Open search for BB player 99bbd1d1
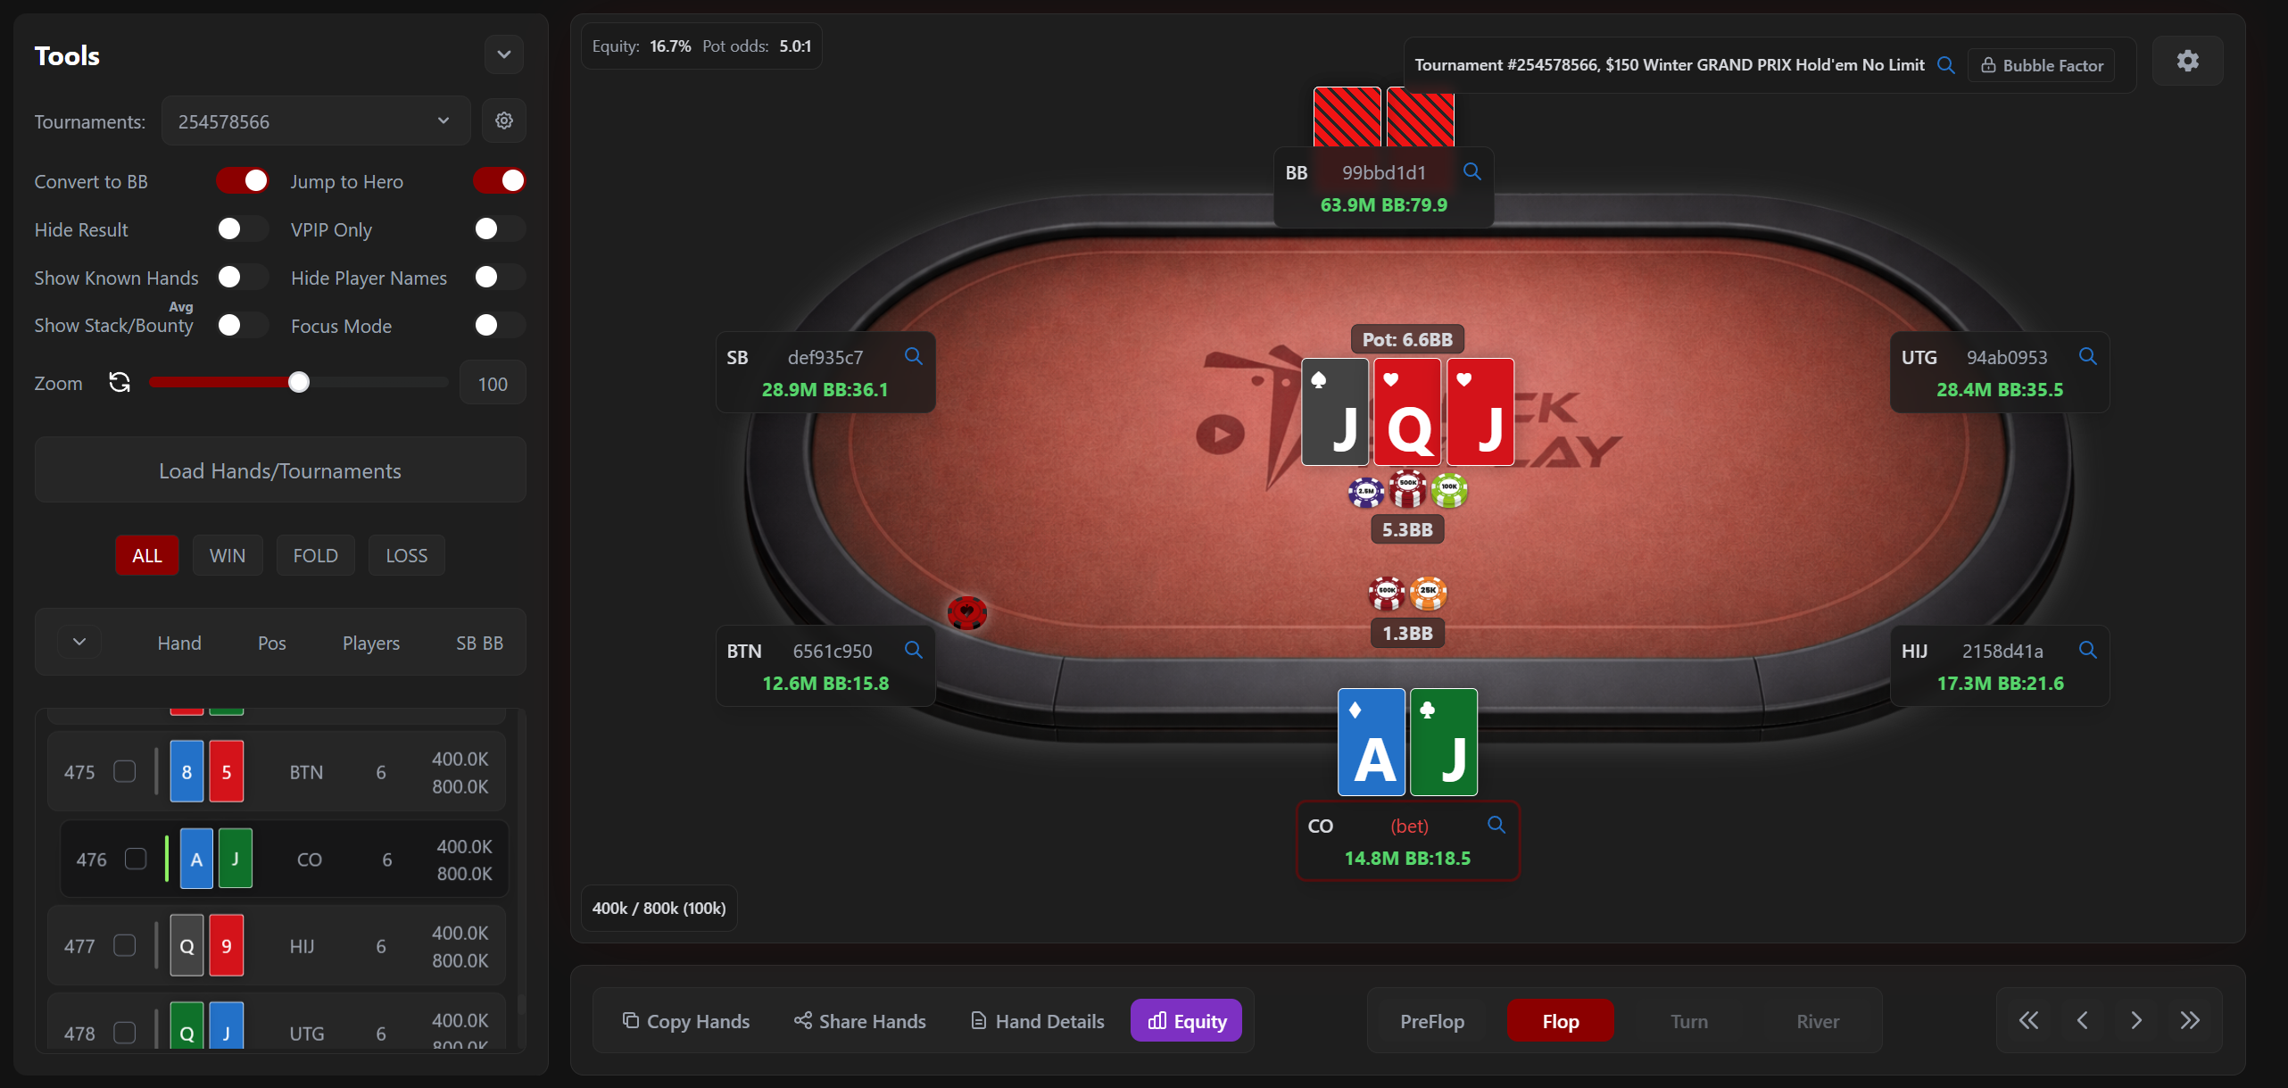The width and height of the screenshot is (2288, 1088). click(1472, 171)
